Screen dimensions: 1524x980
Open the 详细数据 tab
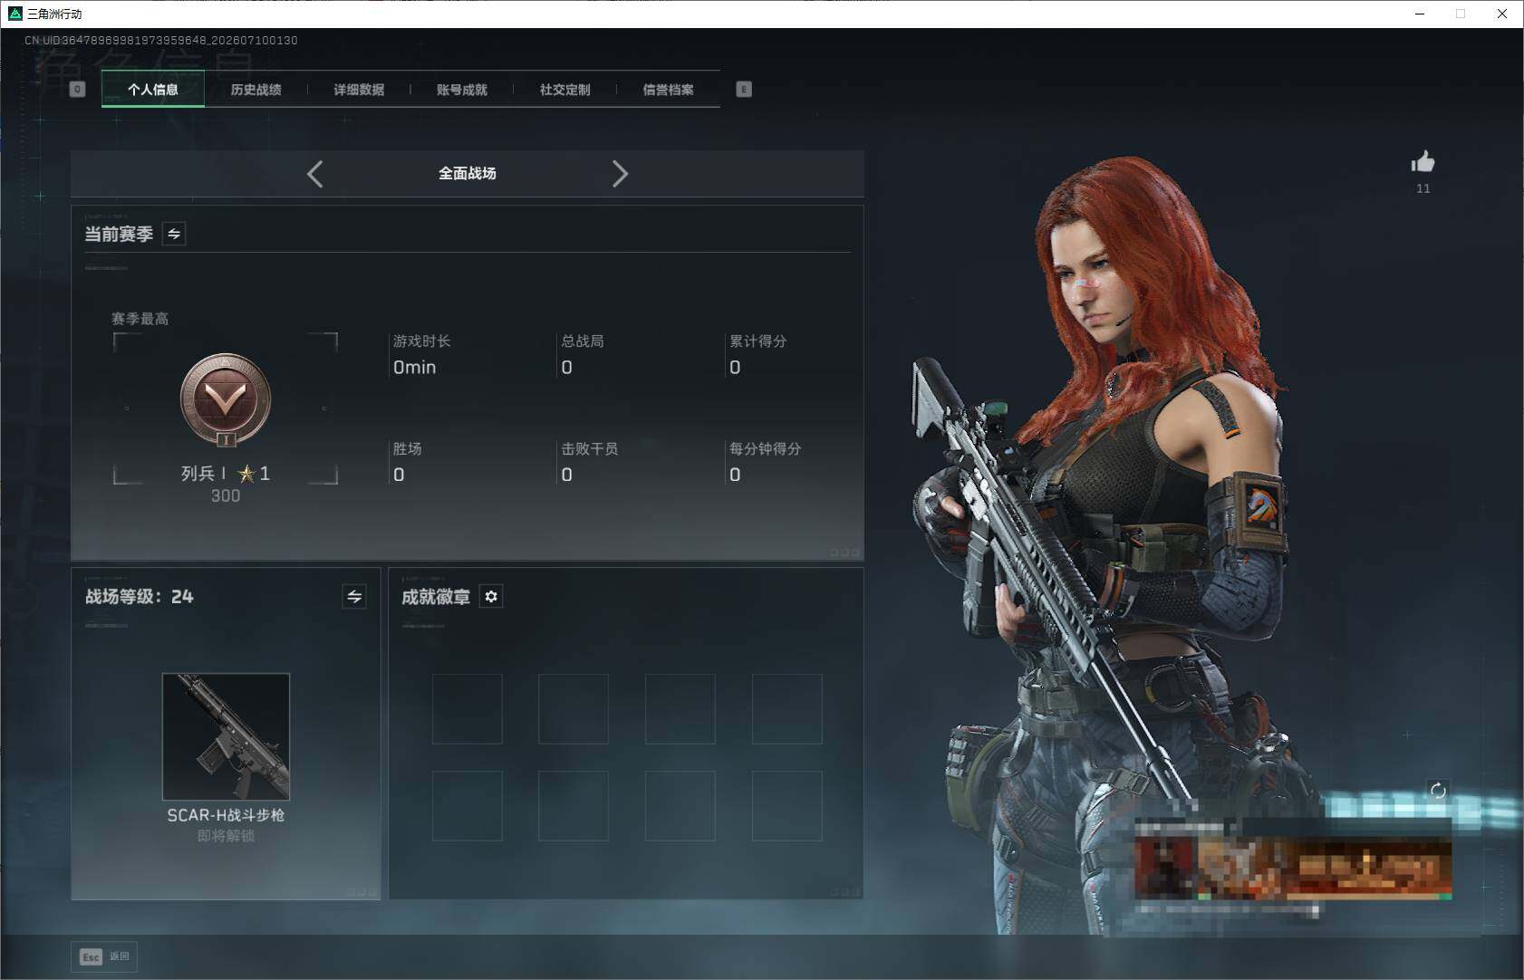pyautogui.click(x=359, y=90)
